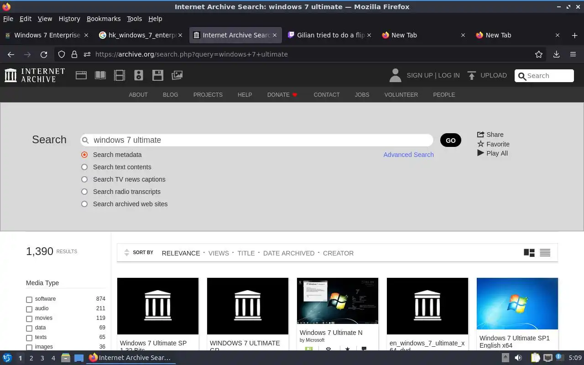Switch to Gilian tried to do a flip tab
This screenshot has width=584, height=365.
[330, 35]
